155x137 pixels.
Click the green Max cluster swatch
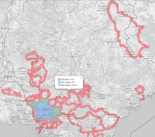tap(59, 82)
